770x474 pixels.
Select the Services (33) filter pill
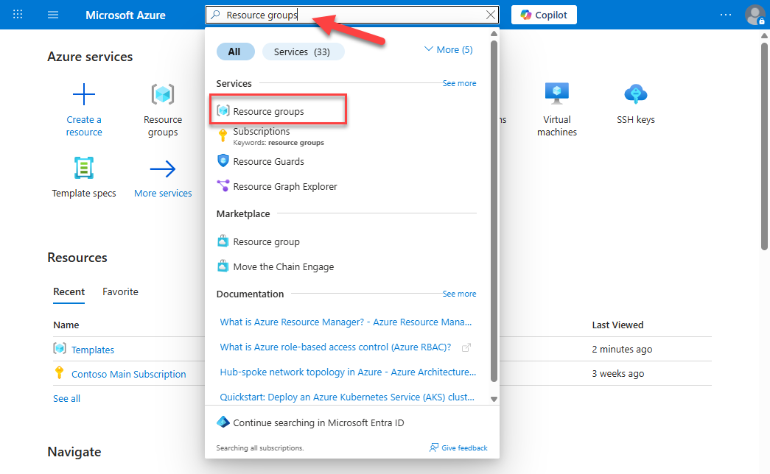click(x=303, y=52)
